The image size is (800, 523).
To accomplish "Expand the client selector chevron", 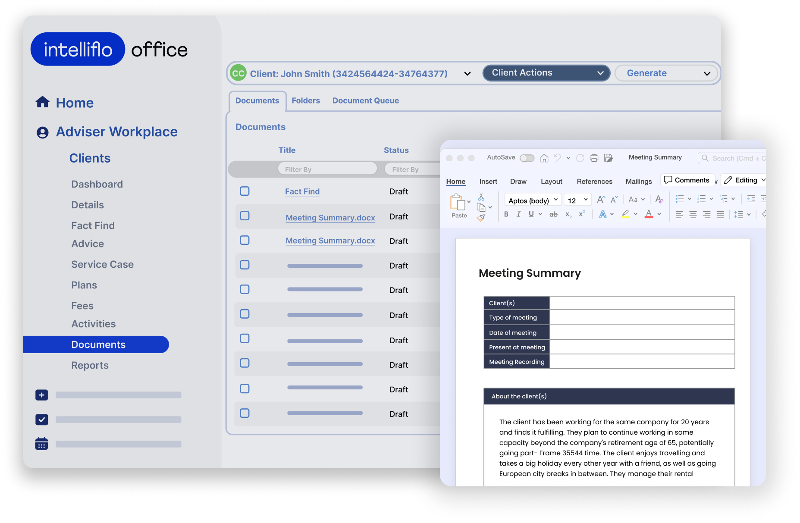I will tap(467, 74).
